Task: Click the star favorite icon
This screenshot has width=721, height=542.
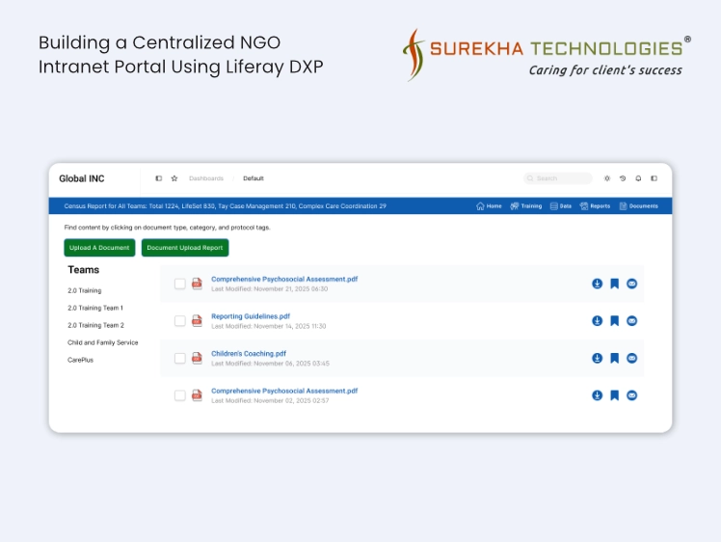Action: [x=174, y=178]
